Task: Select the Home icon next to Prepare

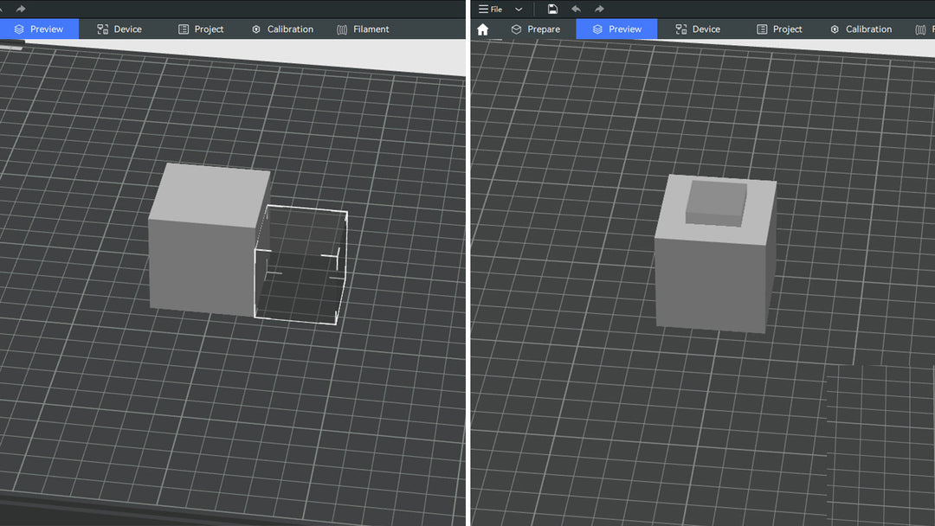Action: (483, 29)
